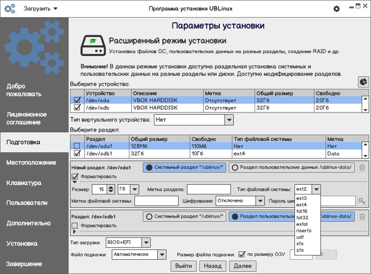Click the trash icon for /dev/sdb1 partition

pos(362,216)
